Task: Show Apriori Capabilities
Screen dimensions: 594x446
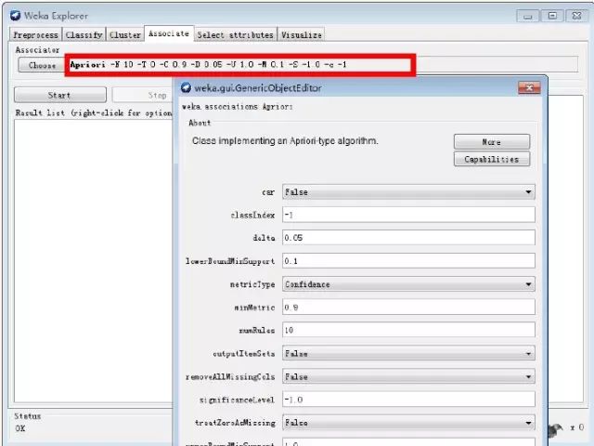Action: 492,159
